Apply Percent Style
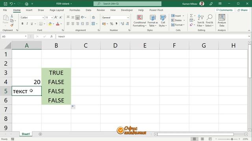Screen dimensions: 252x141 111,24
